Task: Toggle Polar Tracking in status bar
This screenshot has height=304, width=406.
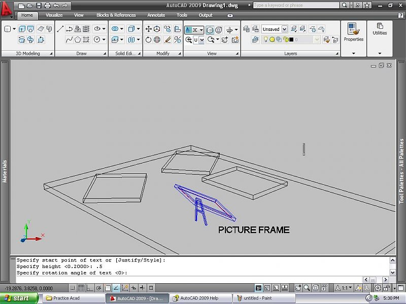Action: pos(98,288)
